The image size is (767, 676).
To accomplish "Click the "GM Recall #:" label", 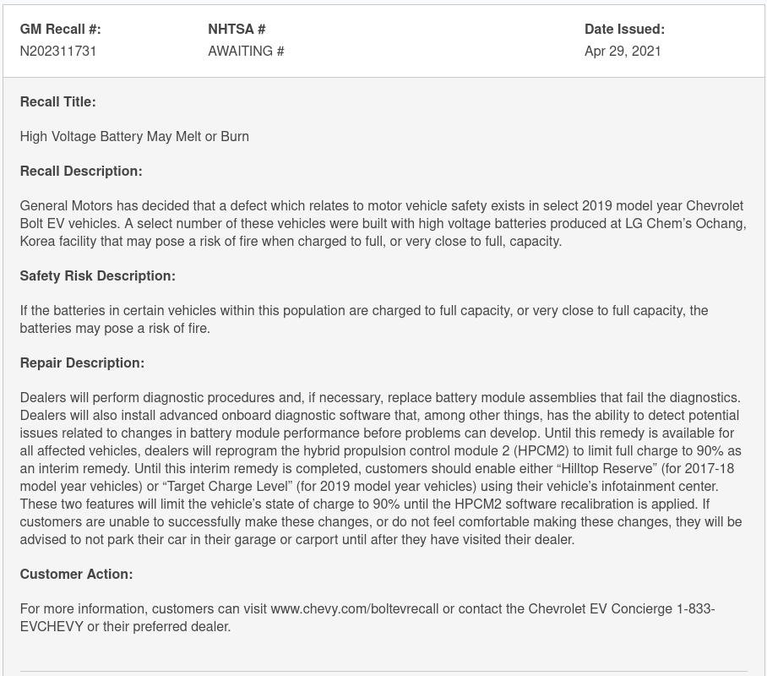I will pos(60,29).
